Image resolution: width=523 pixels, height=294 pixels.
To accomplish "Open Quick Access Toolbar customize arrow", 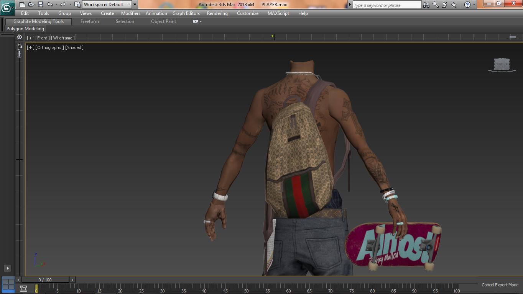I will pyautogui.click(x=135, y=5).
